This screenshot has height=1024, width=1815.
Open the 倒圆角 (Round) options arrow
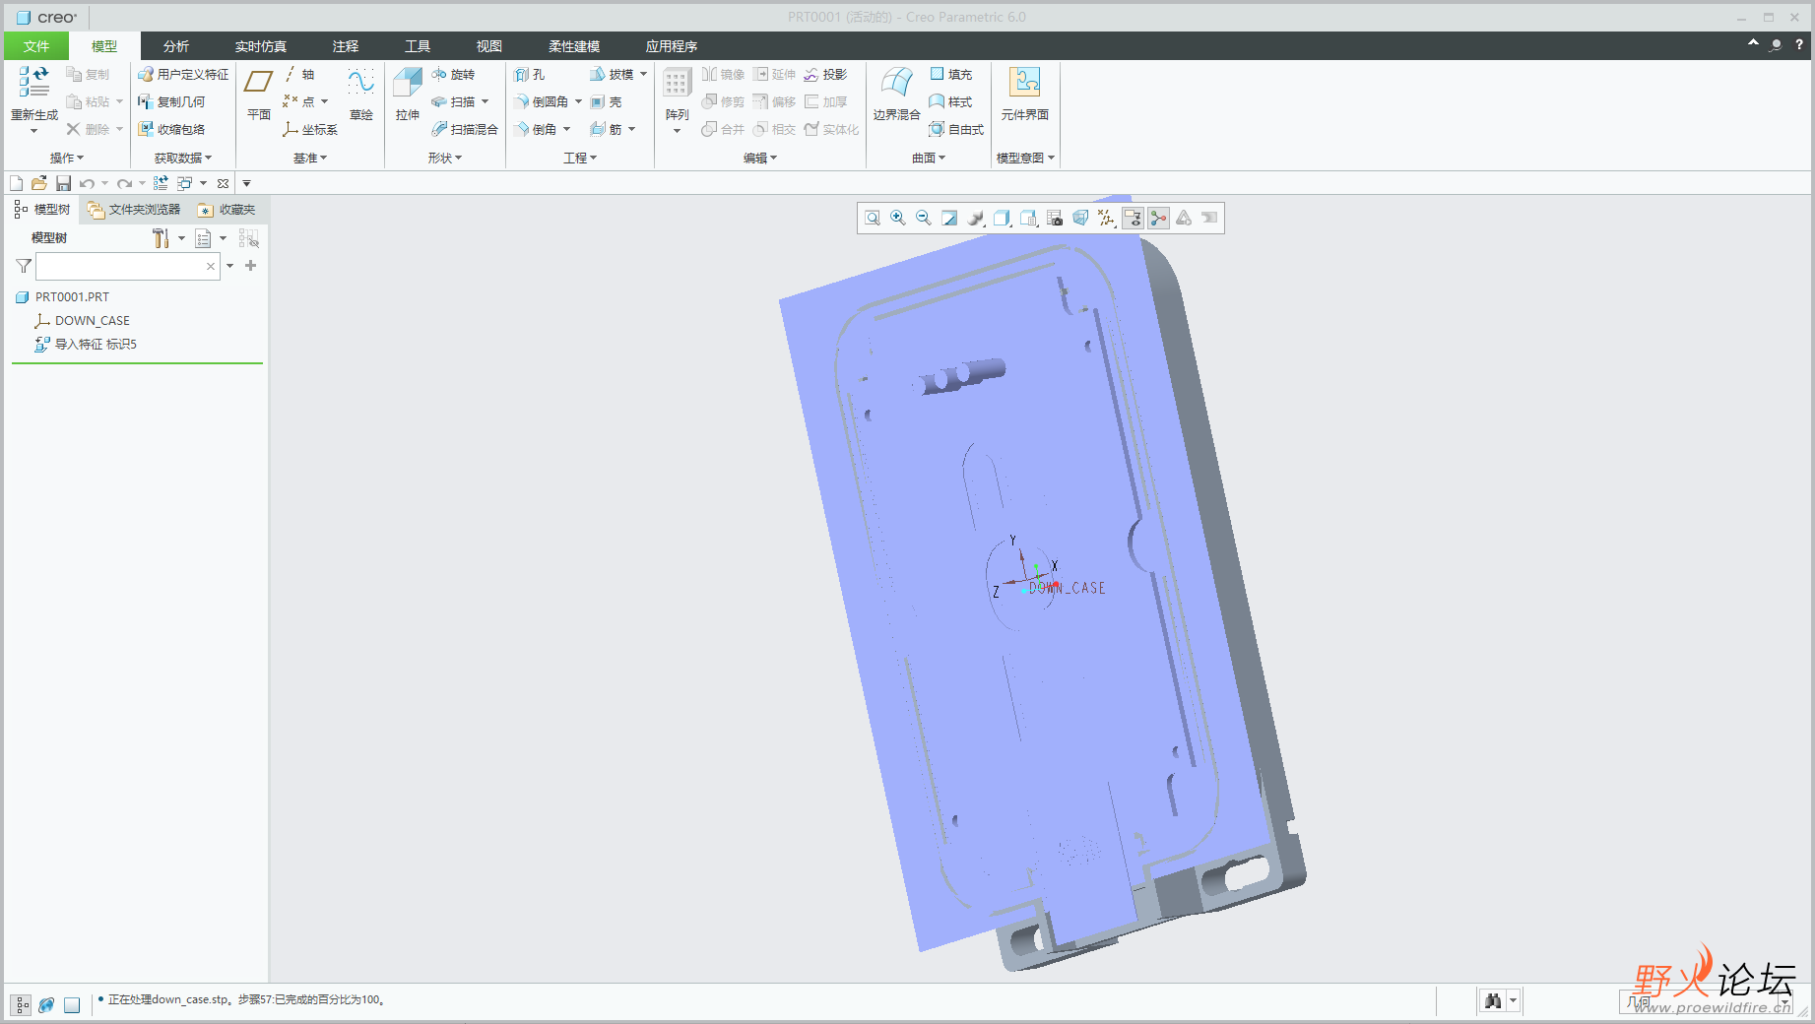point(578,102)
